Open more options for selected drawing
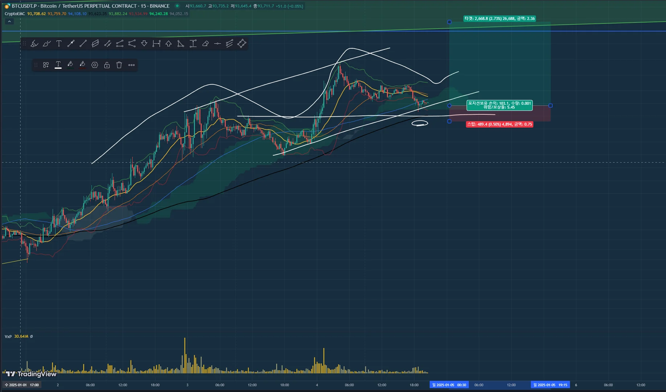Screen dimensions: 666x392 coord(131,65)
